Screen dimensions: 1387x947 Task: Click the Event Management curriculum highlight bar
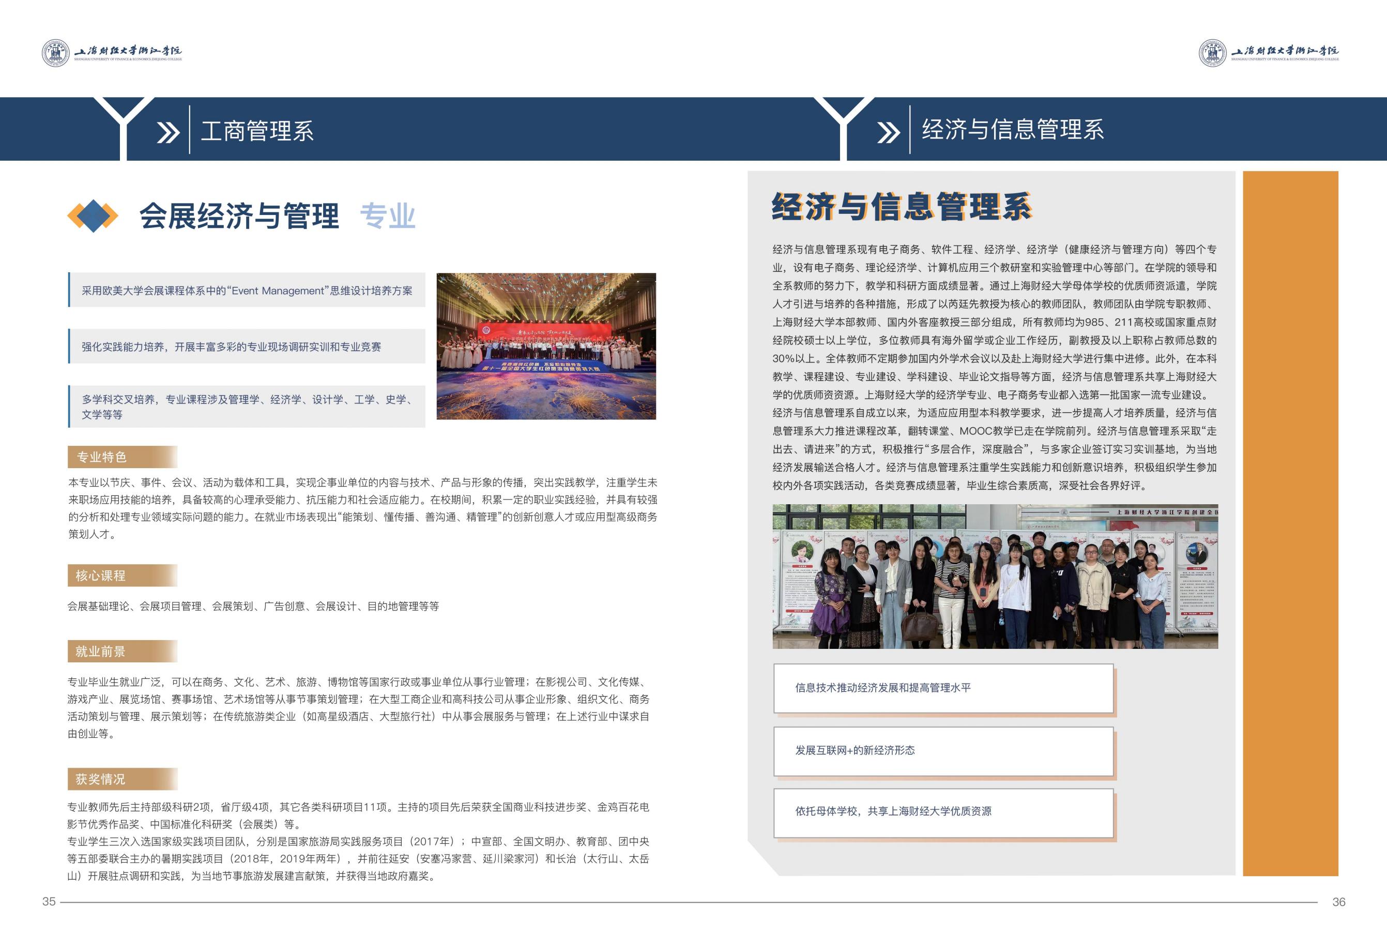point(247,290)
